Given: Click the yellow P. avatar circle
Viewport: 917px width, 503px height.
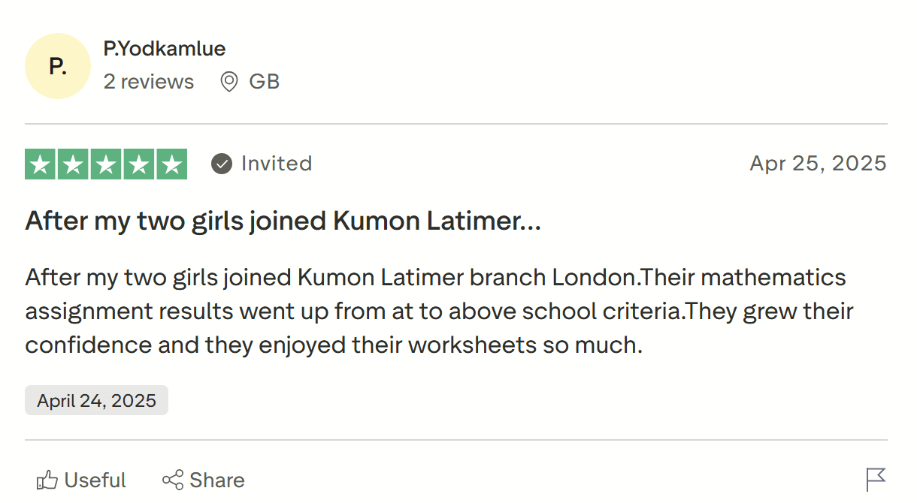Looking at the screenshot, I should [57, 66].
